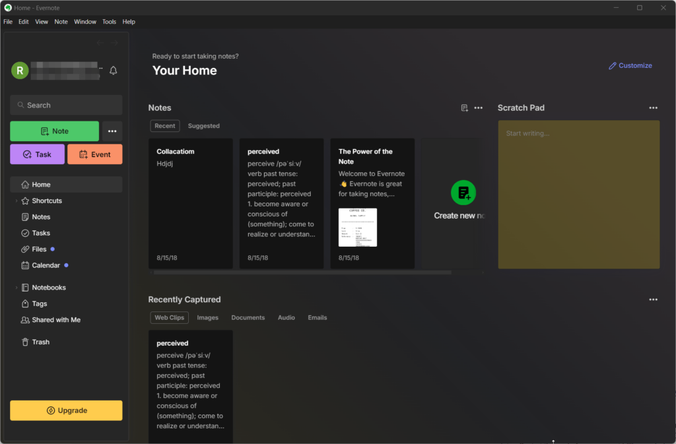Open the View menu
The height and width of the screenshot is (444, 676).
tap(42, 22)
